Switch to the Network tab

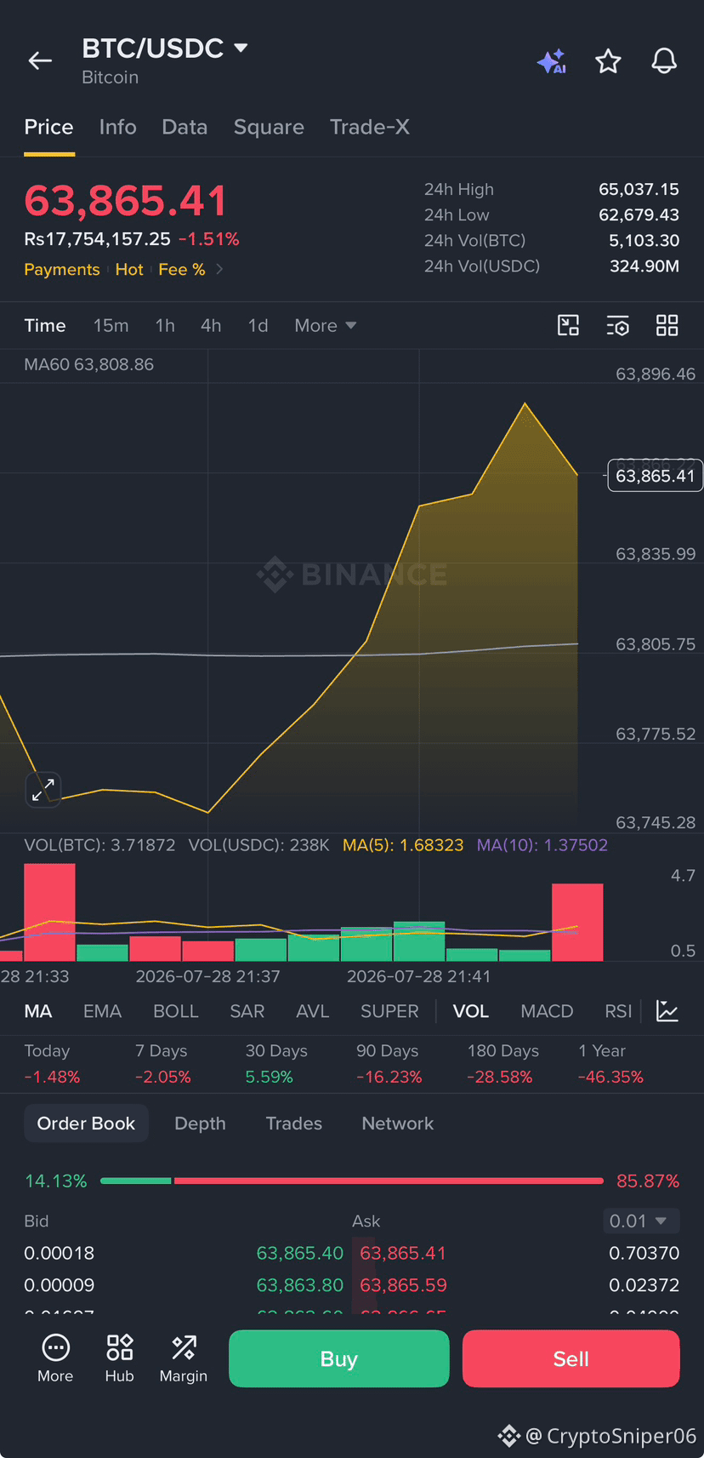398,1124
